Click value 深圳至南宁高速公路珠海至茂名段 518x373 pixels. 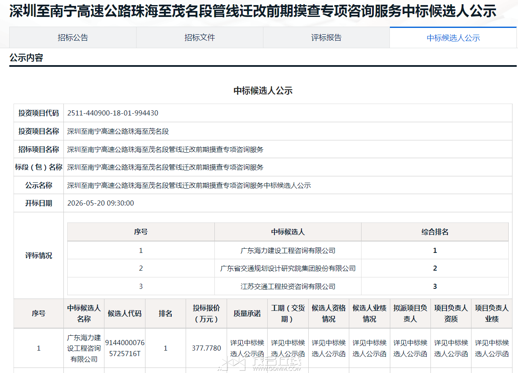(x=118, y=132)
